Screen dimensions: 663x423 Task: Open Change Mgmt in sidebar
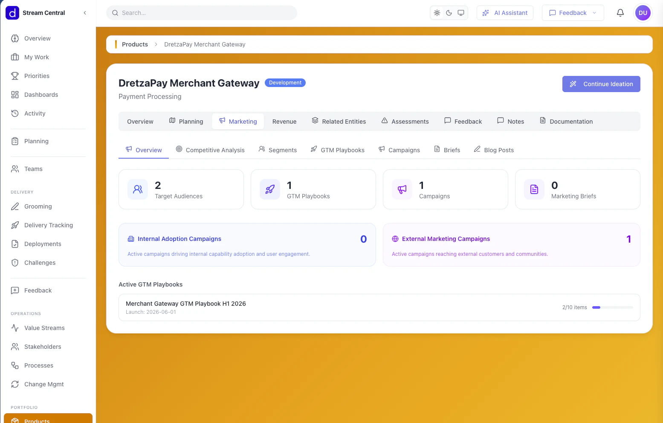(x=48, y=384)
